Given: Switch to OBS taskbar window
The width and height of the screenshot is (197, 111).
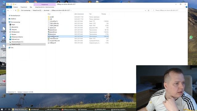Looking at the screenshot, I should coord(52,109).
